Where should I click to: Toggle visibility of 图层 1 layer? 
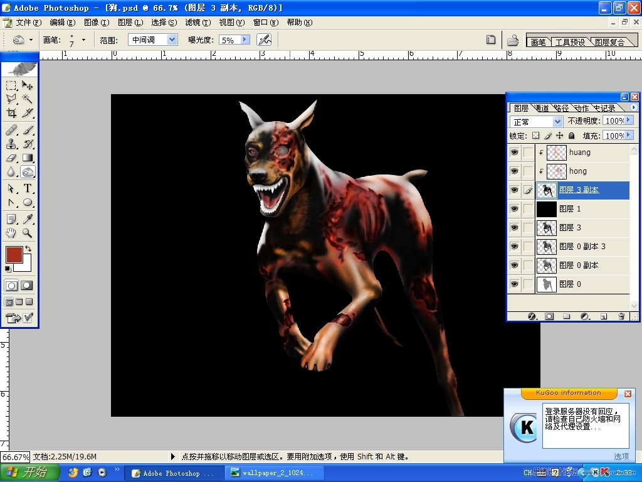[514, 209]
